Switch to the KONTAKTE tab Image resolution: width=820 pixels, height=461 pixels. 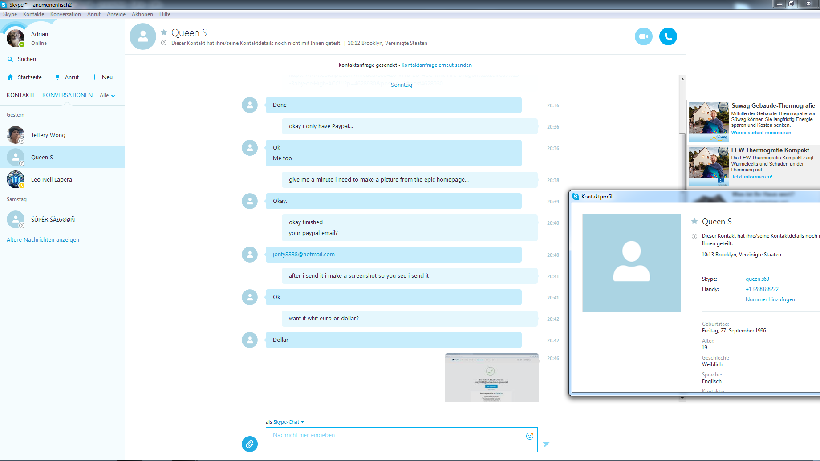(21, 95)
